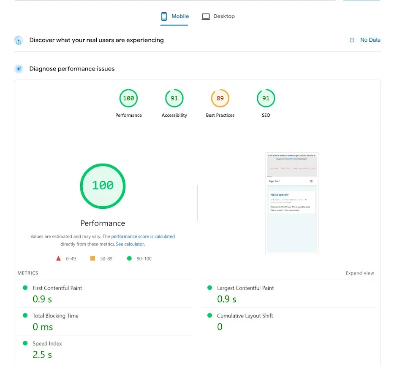Click the No Data link

370,40
